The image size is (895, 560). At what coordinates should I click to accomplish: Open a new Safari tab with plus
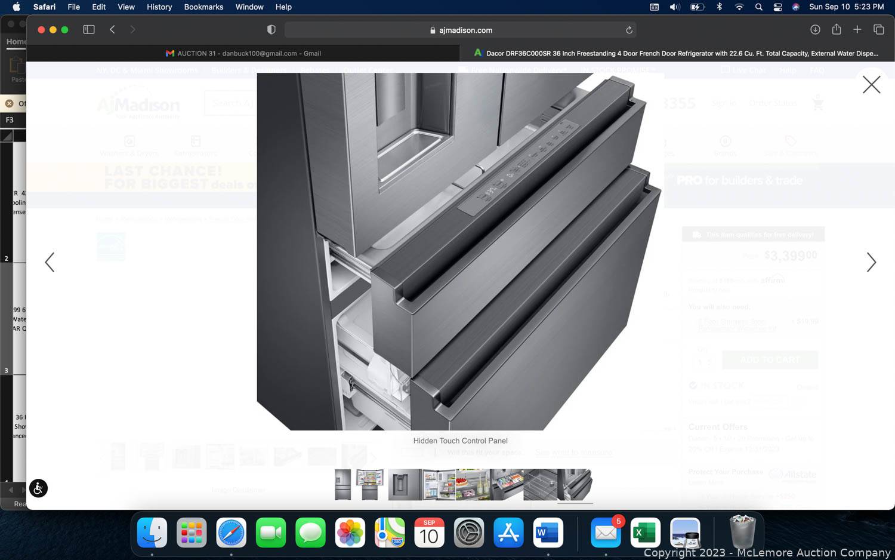[857, 30]
